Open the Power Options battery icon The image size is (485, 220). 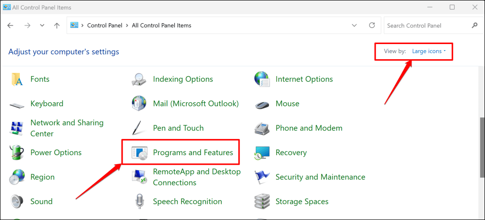click(x=17, y=153)
